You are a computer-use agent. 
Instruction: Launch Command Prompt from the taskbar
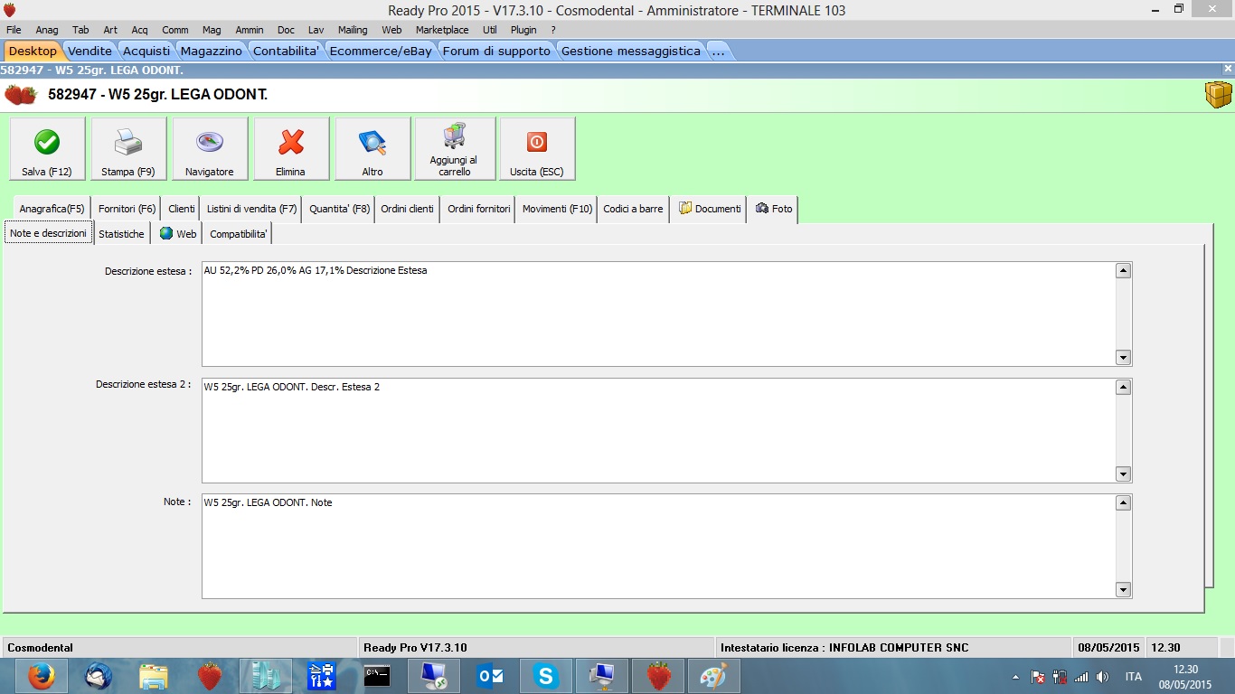point(377,676)
